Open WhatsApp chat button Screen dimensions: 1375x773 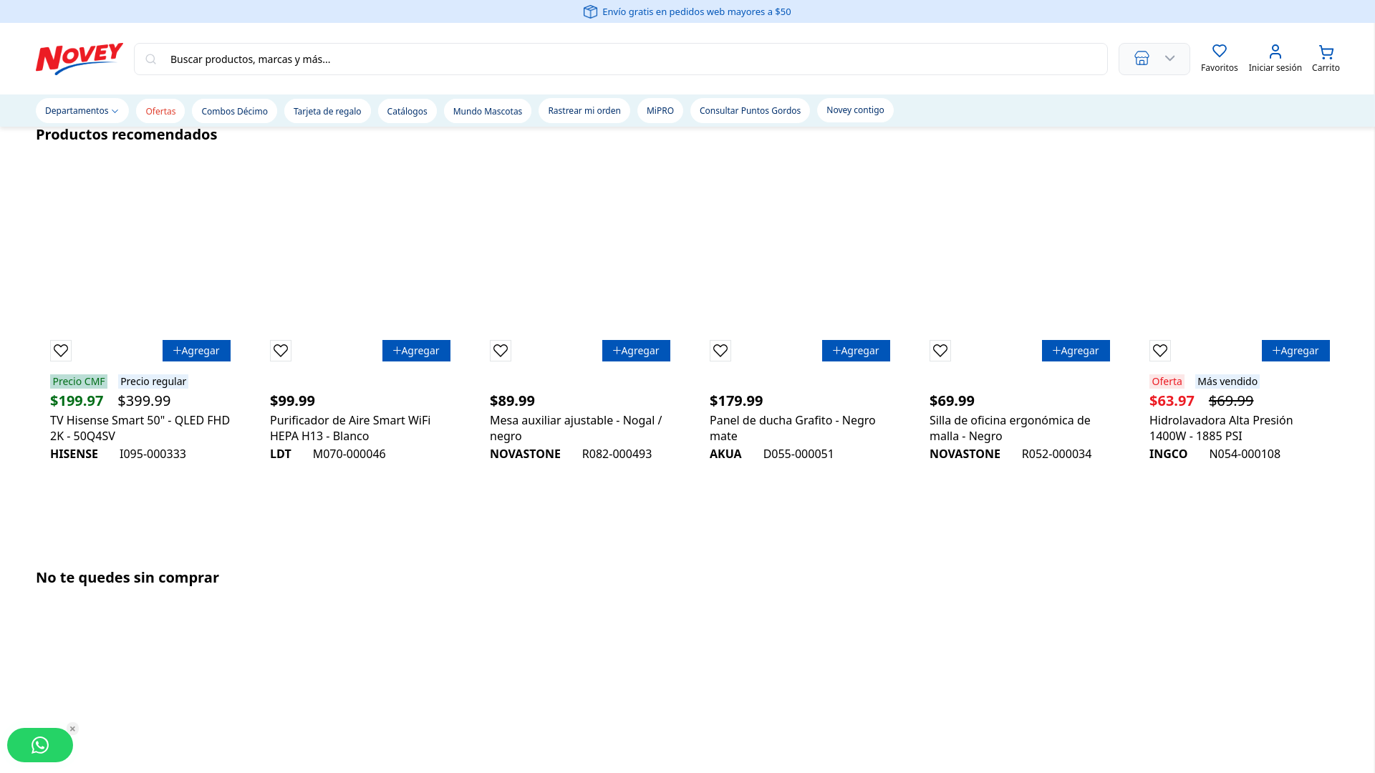point(40,745)
